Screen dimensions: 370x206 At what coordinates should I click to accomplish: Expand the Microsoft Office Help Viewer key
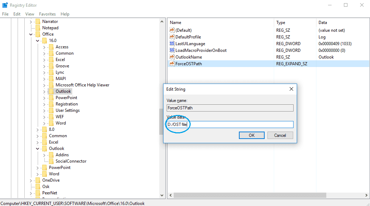44,85
